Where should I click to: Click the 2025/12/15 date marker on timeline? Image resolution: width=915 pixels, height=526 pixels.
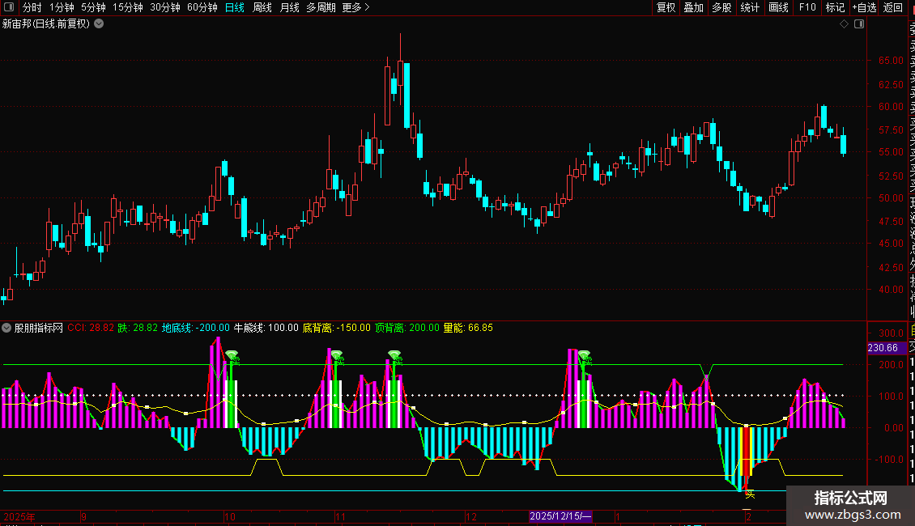560,516
